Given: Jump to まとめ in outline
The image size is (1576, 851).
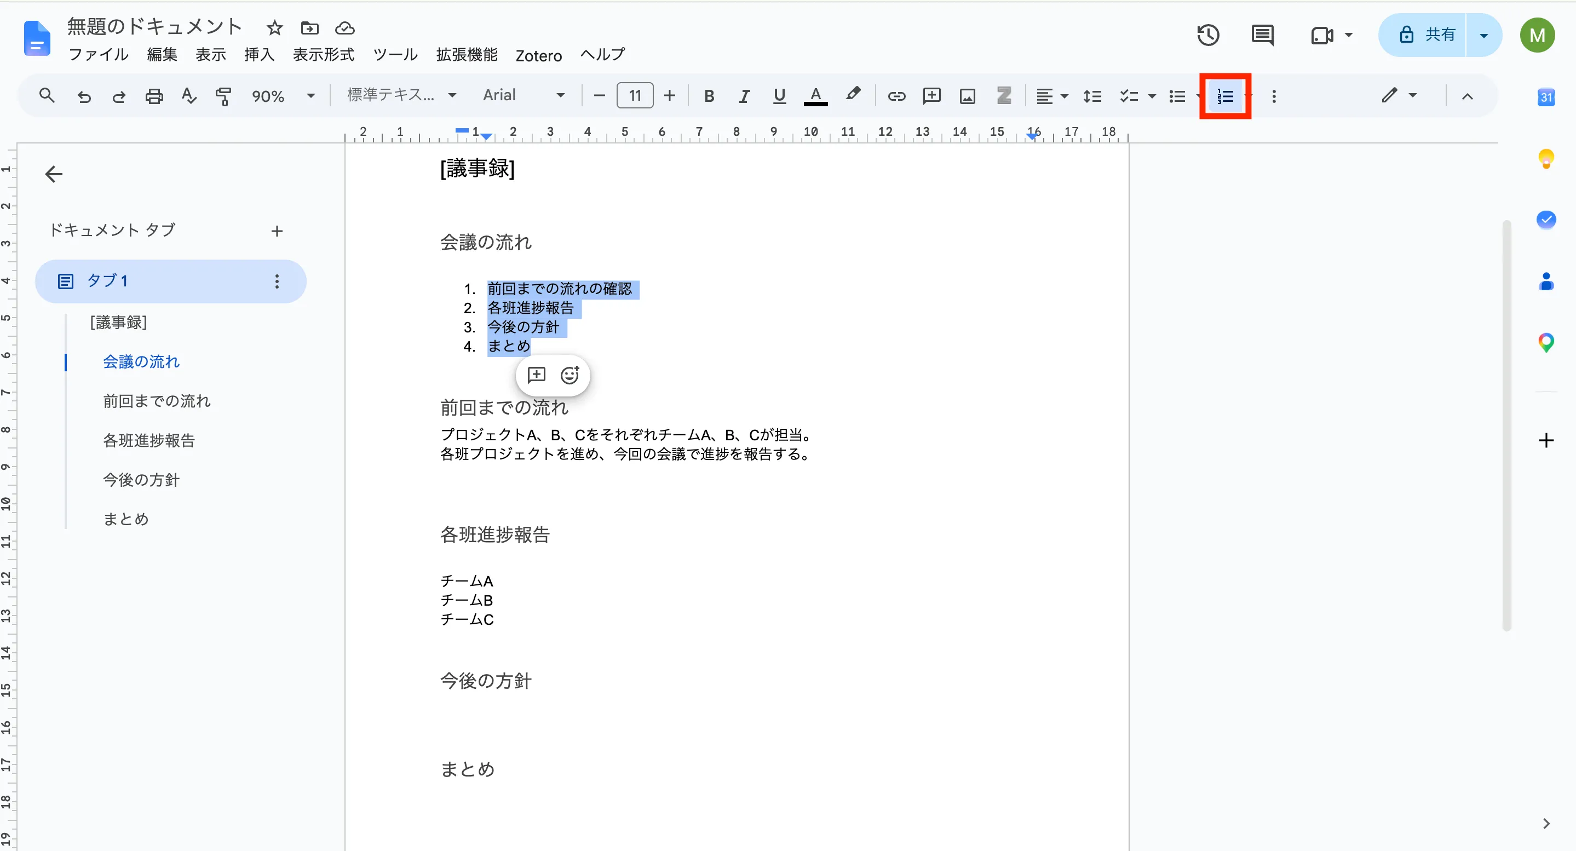Looking at the screenshot, I should point(125,518).
